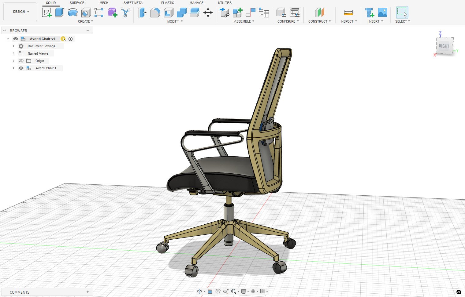Screen dimensions: 465x297
Task: Open the display settings dropdown near grid icon
Action: coord(247,292)
